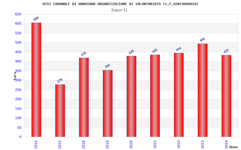The image size is (241, 150).
Task: Click x-axis year label 2018
Action: pos(83,145)
